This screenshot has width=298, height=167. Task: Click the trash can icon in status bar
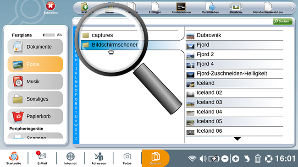pyautogui.click(x=258, y=158)
